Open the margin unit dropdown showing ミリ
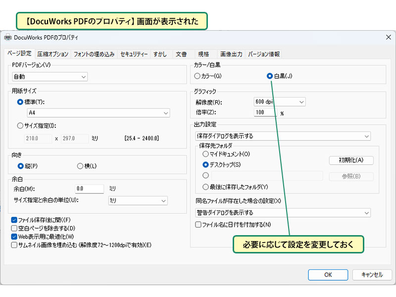The width and height of the screenshot is (396, 297). (138, 200)
